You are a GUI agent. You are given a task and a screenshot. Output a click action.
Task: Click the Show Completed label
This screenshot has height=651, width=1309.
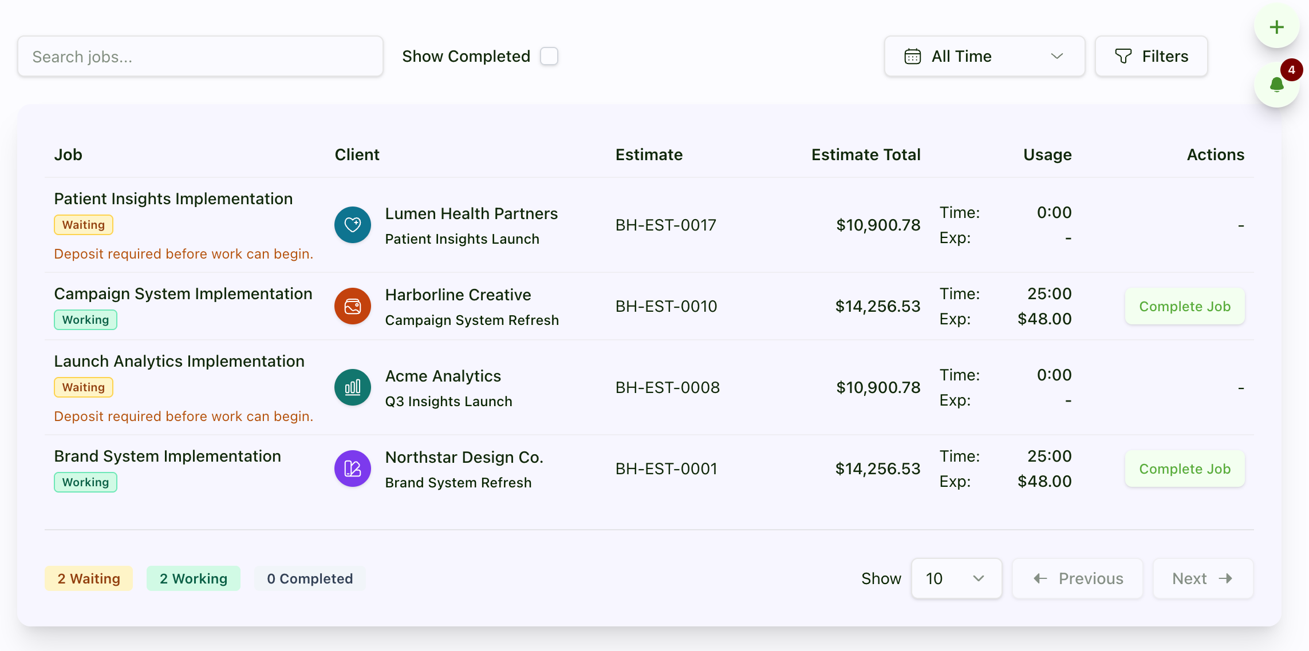coord(466,56)
